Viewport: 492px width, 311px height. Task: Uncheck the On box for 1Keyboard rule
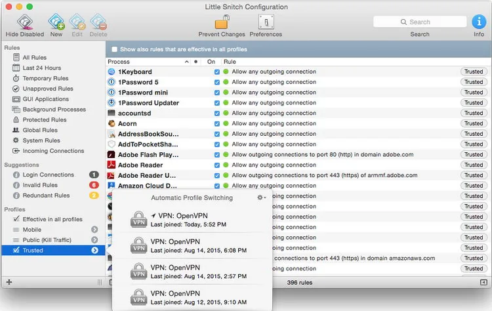(217, 72)
